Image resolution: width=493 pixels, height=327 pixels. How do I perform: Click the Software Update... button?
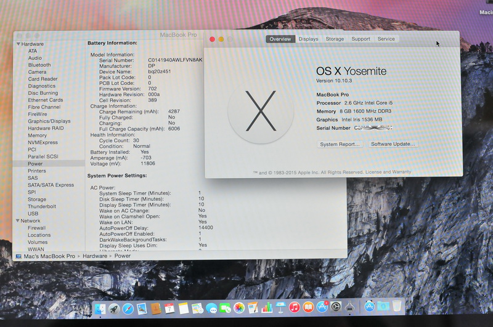click(393, 144)
